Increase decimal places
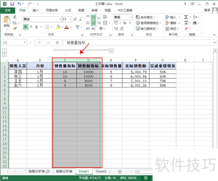Viewport: 218px width, 181px height. coord(116,29)
